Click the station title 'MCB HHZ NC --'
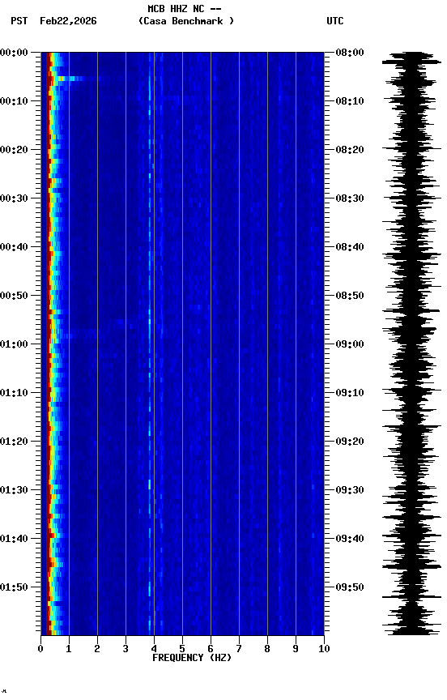The height and width of the screenshot is (700, 447). click(185, 9)
